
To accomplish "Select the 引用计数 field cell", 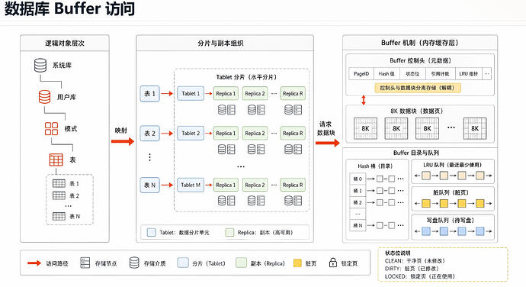I will pos(440,73).
